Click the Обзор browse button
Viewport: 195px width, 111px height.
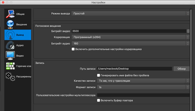click(182, 69)
